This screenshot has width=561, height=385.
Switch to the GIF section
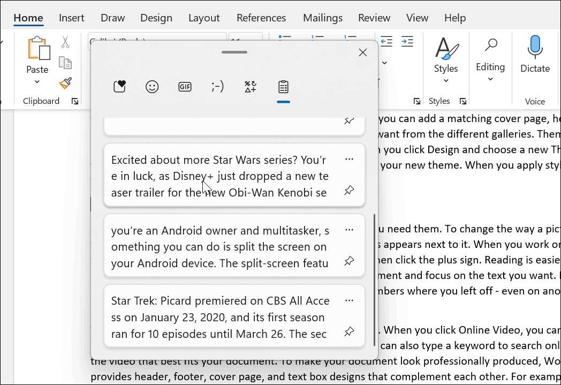(x=185, y=87)
